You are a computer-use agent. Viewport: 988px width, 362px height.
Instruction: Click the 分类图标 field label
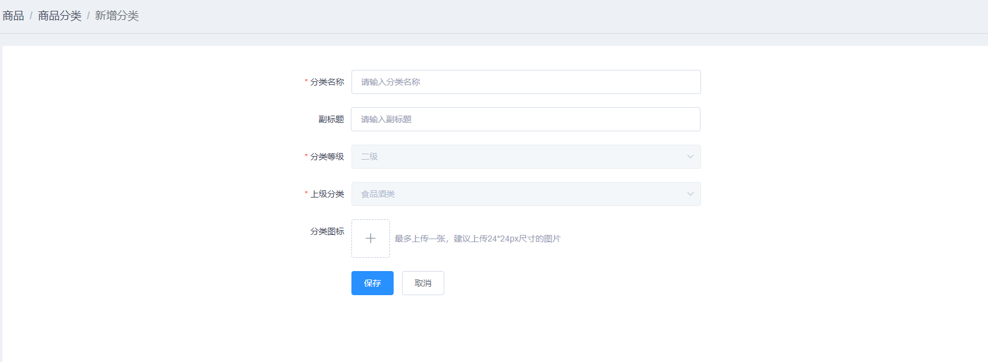tap(327, 231)
